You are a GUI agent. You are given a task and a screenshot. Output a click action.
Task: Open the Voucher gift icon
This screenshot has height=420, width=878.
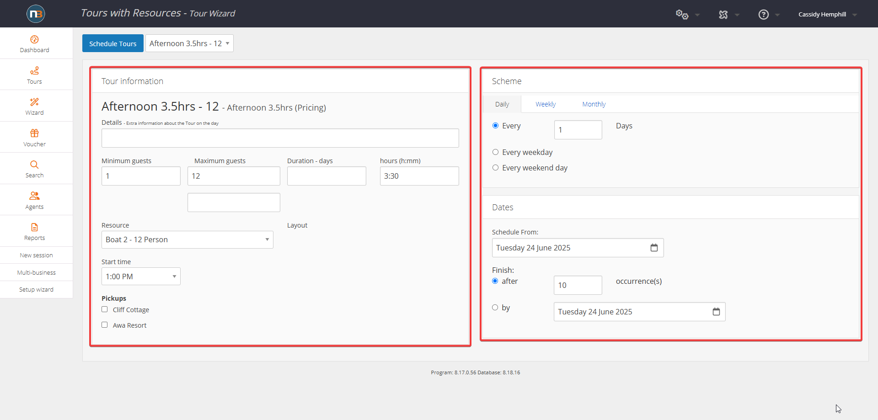[x=34, y=133]
